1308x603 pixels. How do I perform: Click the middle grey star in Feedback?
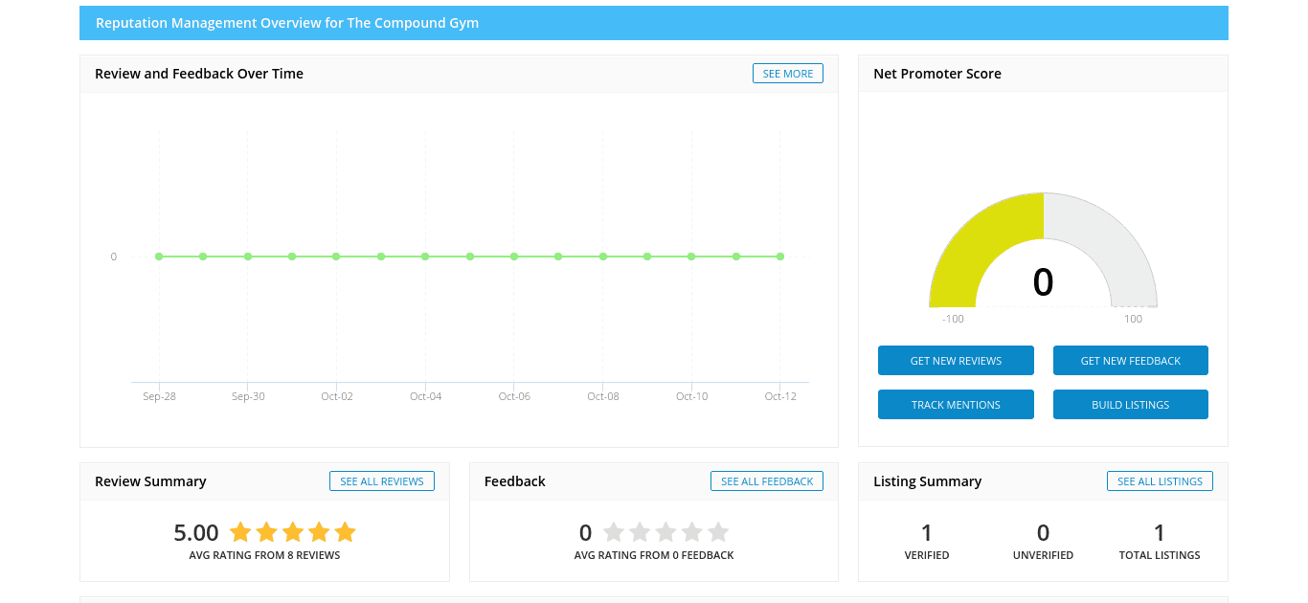[665, 532]
